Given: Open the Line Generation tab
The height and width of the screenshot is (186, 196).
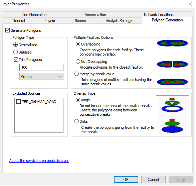Looking at the screenshot, I should point(34,15).
